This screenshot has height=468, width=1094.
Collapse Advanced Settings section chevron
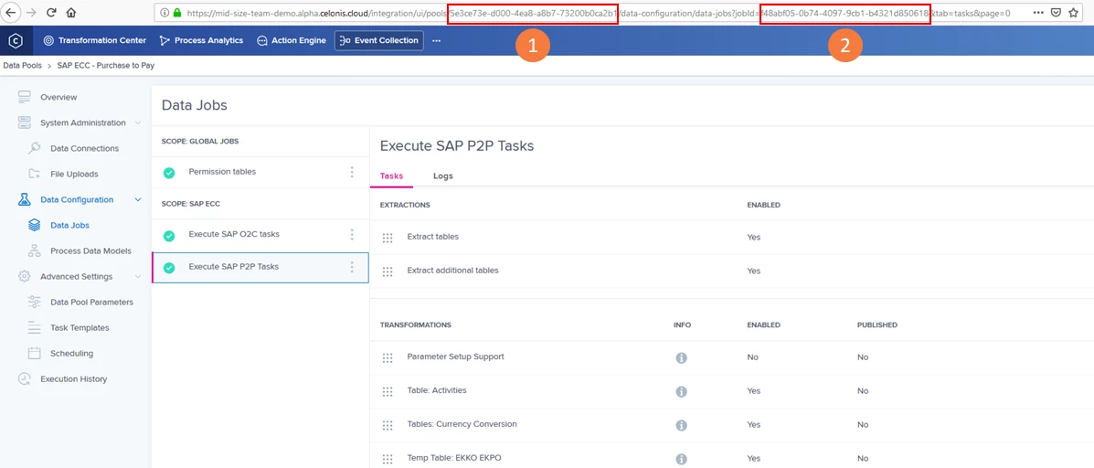coord(137,277)
